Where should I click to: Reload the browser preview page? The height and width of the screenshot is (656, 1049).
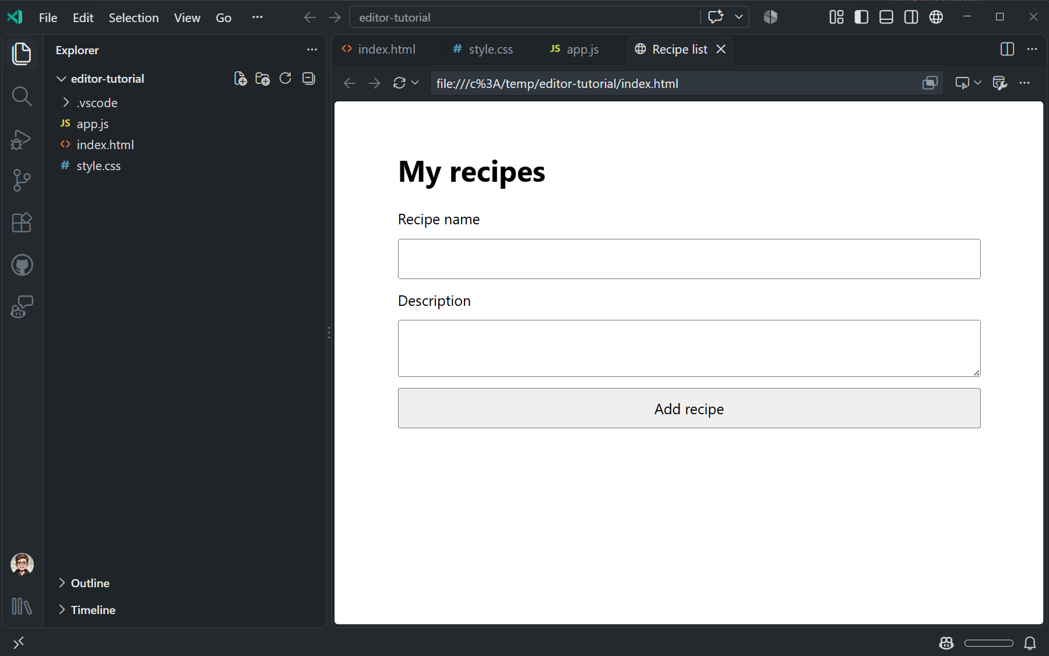point(399,83)
